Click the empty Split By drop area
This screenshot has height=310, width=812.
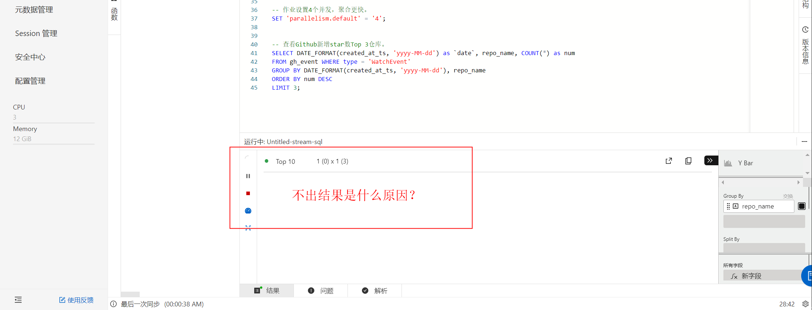pyautogui.click(x=764, y=248)
